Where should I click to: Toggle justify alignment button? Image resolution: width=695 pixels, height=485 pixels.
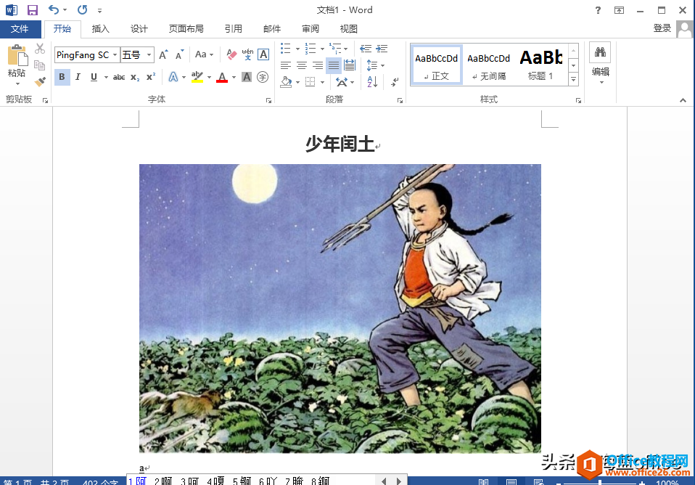(x=334, y=65)
